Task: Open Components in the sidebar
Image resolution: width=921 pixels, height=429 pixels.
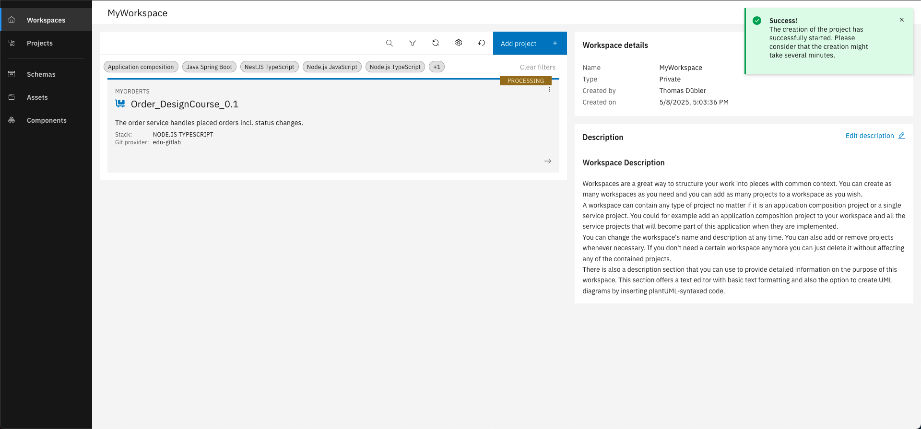Action: (46, 120)
